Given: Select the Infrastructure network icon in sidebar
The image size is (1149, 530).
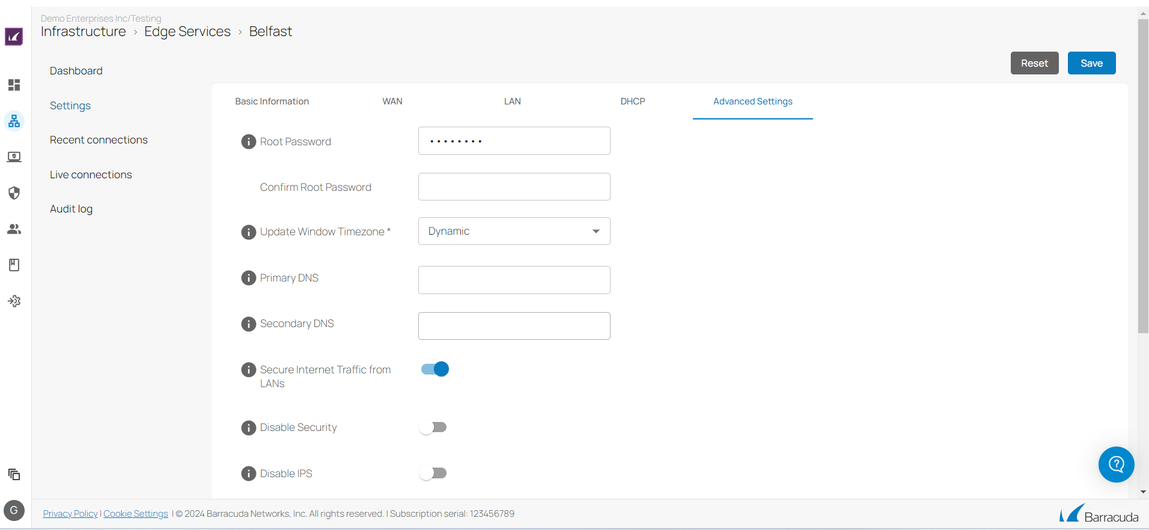Looking at the screenshot, I should coord(14,121).
